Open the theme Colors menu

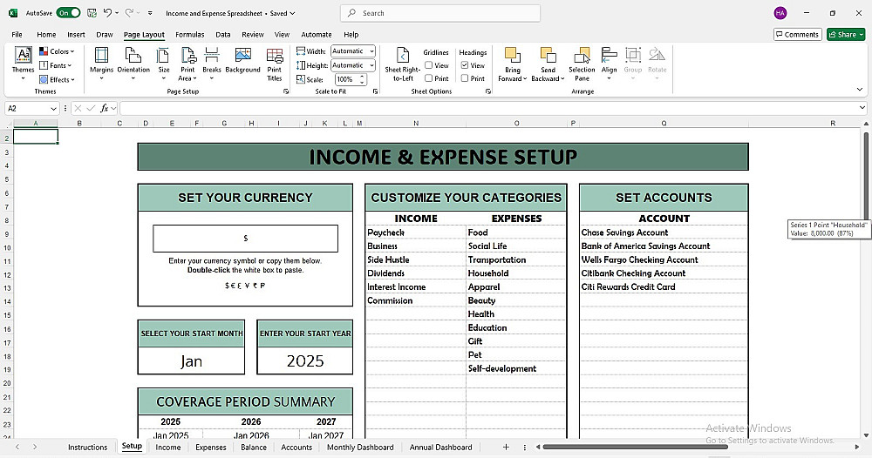point(57,51)
